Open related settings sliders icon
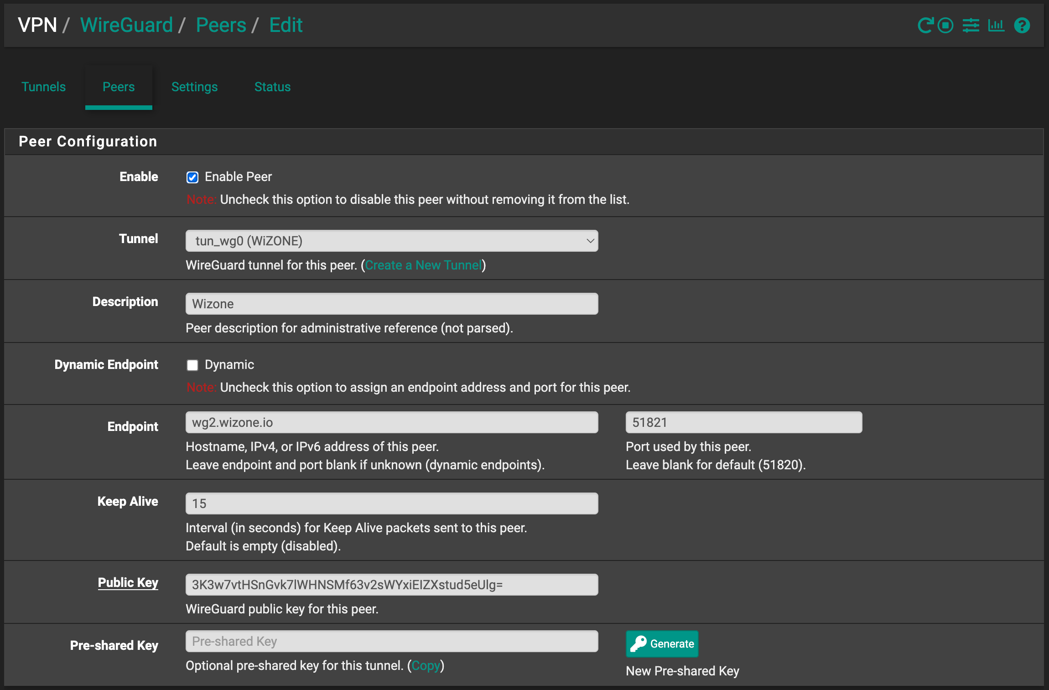 [x=971, y=26]
